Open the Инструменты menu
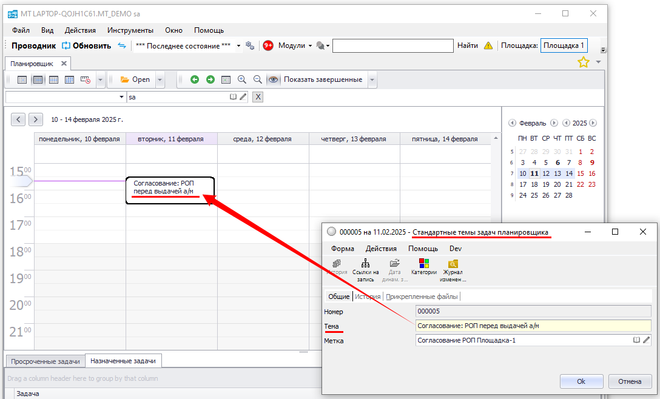The image size is (660, 399). click(130, 30)
